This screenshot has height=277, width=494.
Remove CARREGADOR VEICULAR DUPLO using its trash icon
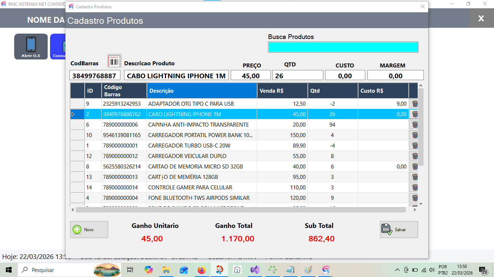[x=414, y=156]
